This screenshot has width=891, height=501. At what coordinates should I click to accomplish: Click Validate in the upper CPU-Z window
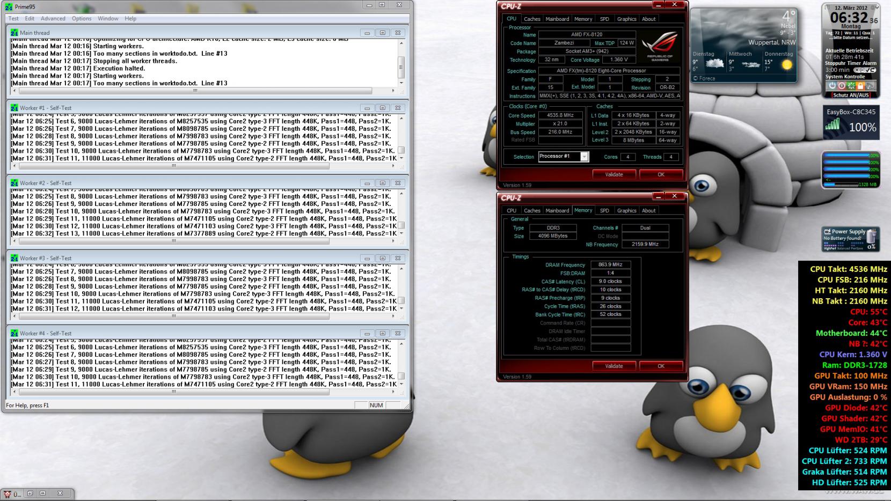[x=614, y=174]
